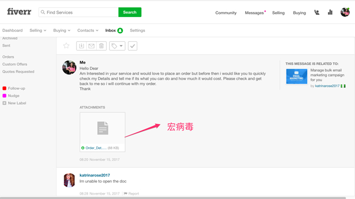Open Quotes Requested in the sidebar
Screen dimensions: 355x199
click(18, 72)
